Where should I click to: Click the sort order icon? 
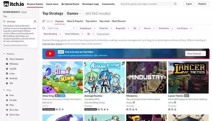pos(43,21)
